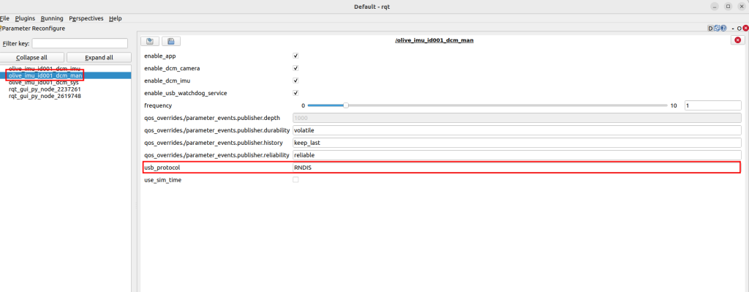
Task: Click the usb_protocol field showing RNDIS
Action: (x=517, y=168)
